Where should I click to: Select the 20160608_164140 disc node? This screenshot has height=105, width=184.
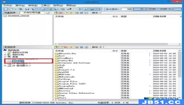click(18, 16)
